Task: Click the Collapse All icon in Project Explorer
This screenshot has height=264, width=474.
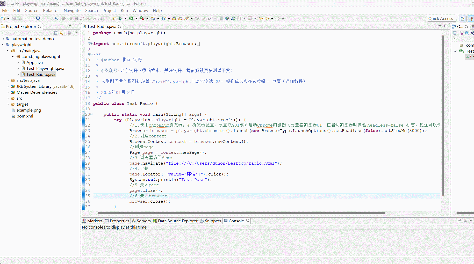Action: tap(56, 33)
